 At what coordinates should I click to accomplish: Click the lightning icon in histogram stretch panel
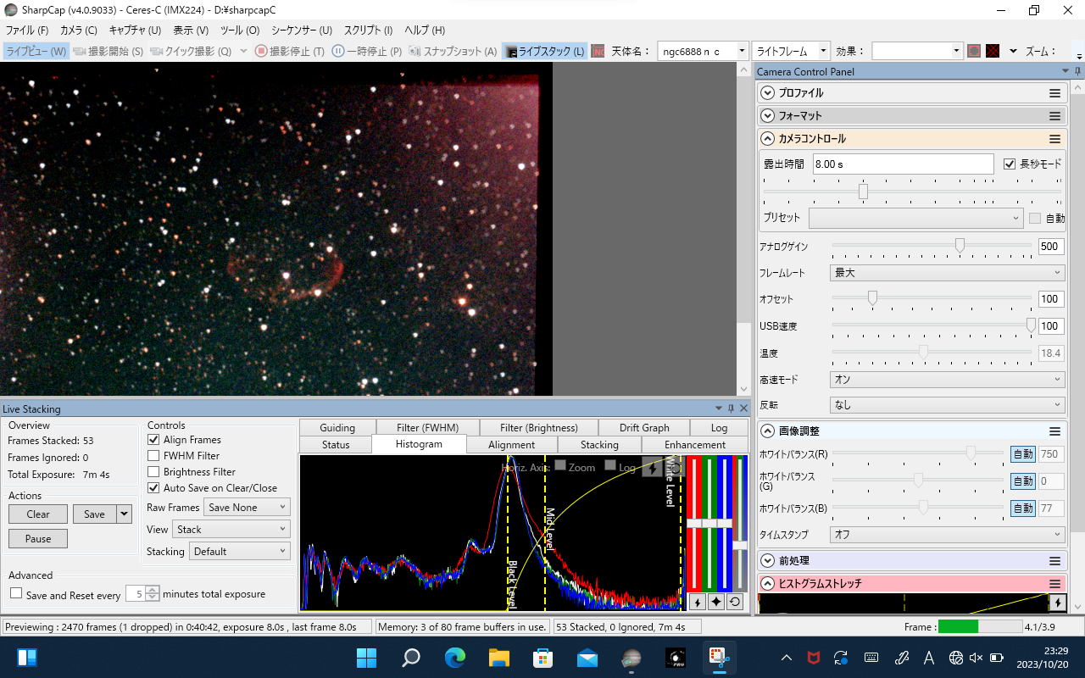(x=1057, y=603)
